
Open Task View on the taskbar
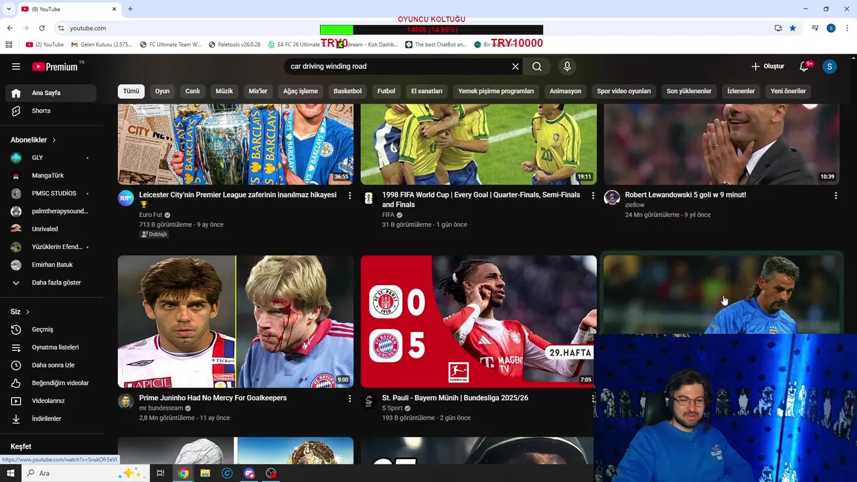coord(161,473)
